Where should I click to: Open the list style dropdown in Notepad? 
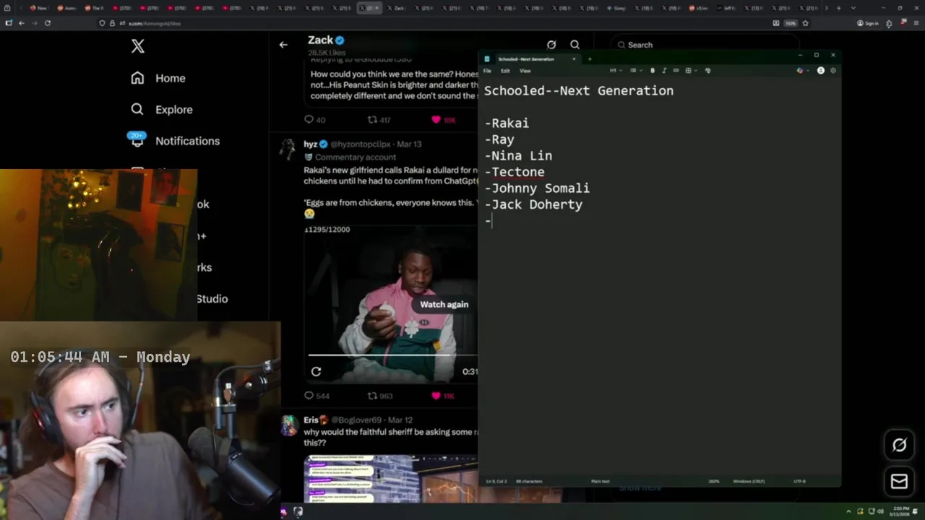pos(634,71)
